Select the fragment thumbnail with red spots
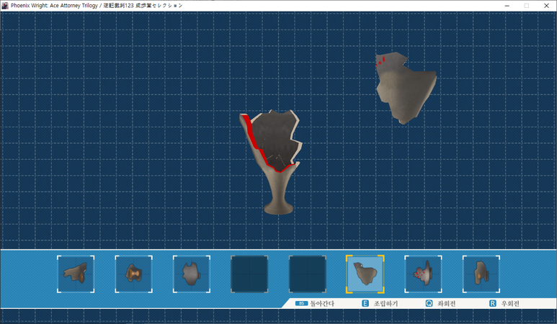The height and width of the screenshot is (324, 557). (423, 274)
